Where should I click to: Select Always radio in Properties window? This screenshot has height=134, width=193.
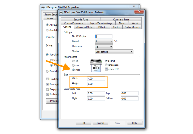(47, 25)
